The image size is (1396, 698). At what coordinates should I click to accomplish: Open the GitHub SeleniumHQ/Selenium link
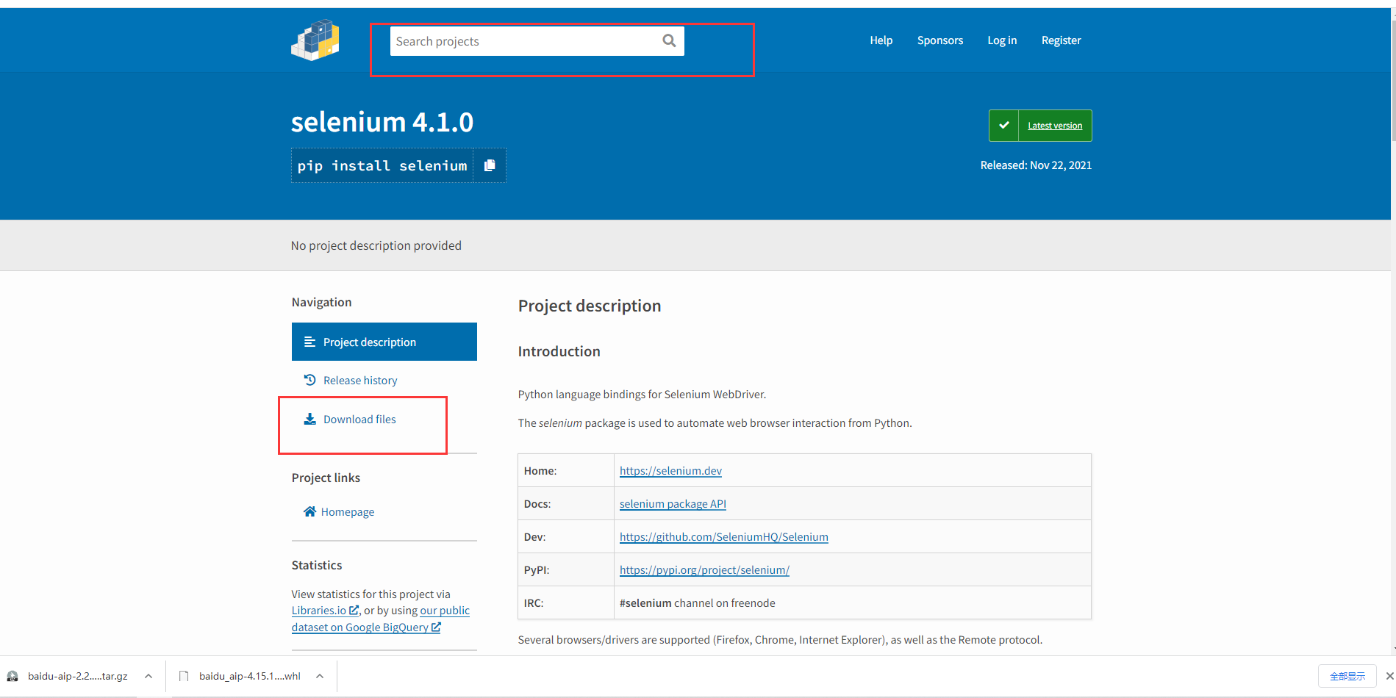click(724, 536)
